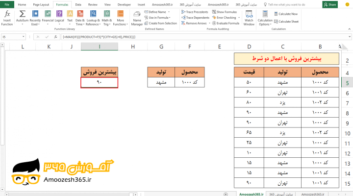Add a new sheet with plus icon
This screenshot has width=353, height=196.
[x=226, y=194]
